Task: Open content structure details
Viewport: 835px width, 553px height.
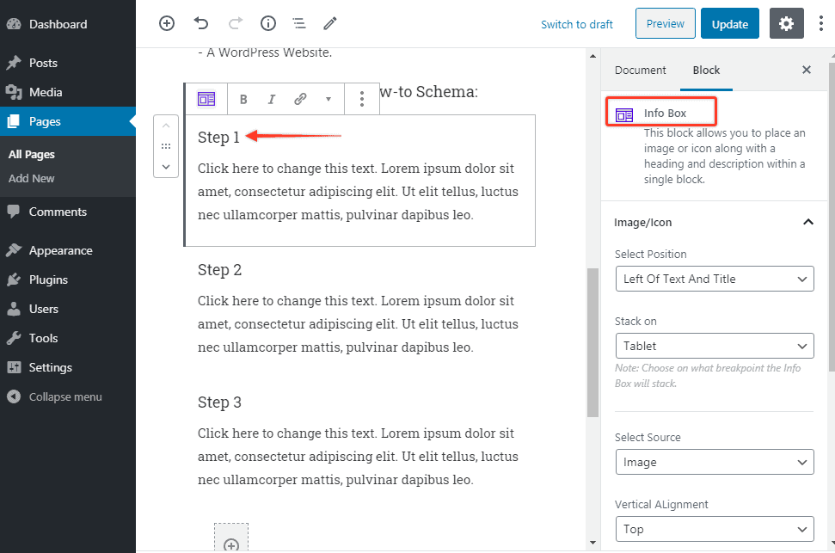Action: (x=267, y=23)
